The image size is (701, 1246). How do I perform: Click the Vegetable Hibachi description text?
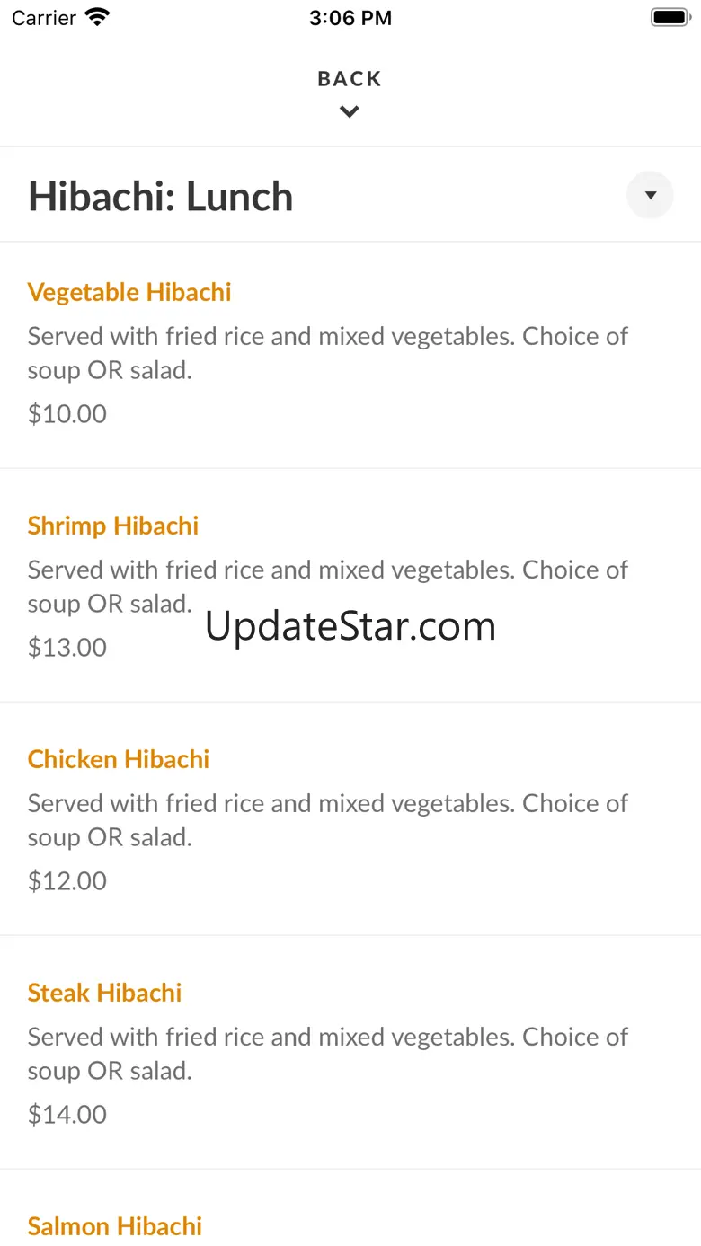tap(327, 353)
